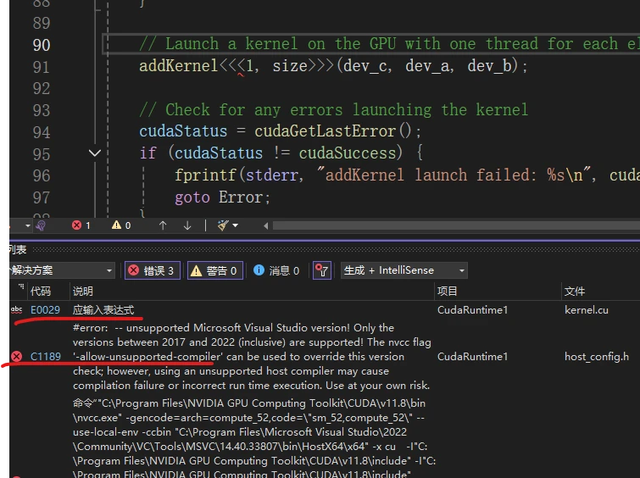The width and height of the screenshot is (640, 478).
Task: Open error code C1189 link
Action: (x=45, y=357)
